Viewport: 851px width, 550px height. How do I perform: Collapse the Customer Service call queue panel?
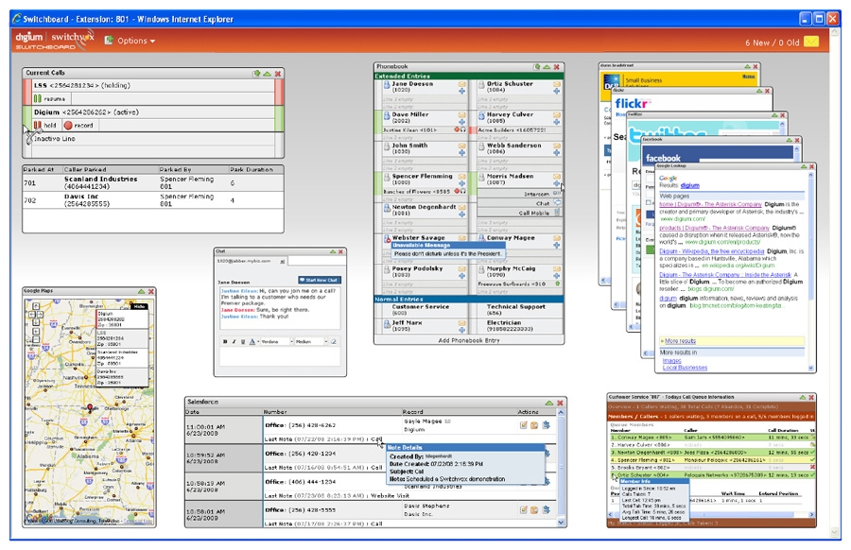point(802,397)
